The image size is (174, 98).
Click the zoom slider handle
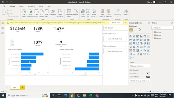click(x=150, y=91)
